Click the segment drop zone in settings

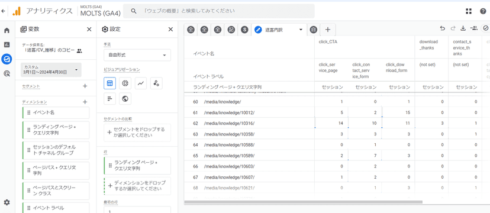coord(137,133)
